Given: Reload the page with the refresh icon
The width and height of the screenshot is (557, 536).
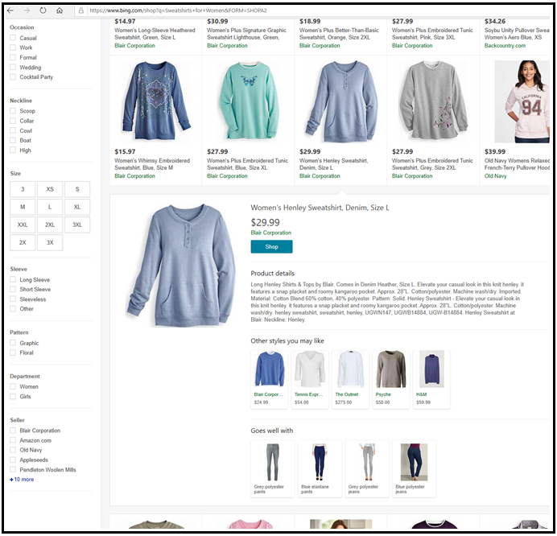Looking at the screenshot, I should coord(43,10).
